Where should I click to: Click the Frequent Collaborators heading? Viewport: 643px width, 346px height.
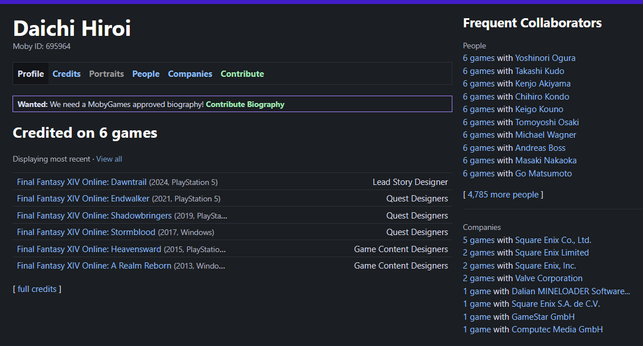tap(532, 23)
